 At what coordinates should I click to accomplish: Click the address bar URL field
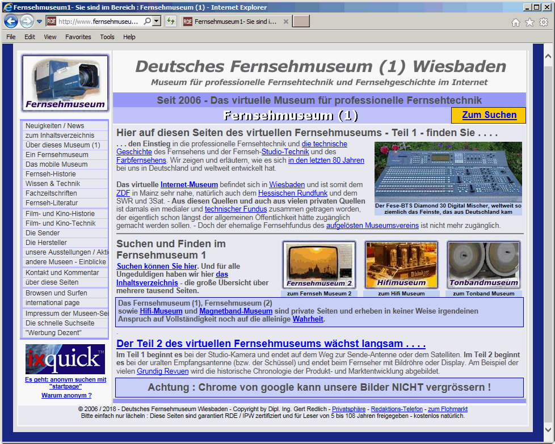coord(99,22)
